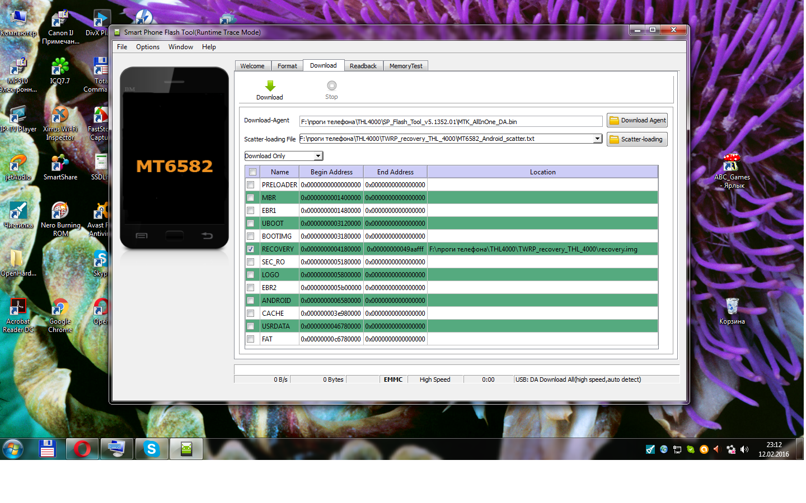The width and height of the screenshot is (806, 503).
Task: Click the Scatter-loading browse button
Action: 637,139
